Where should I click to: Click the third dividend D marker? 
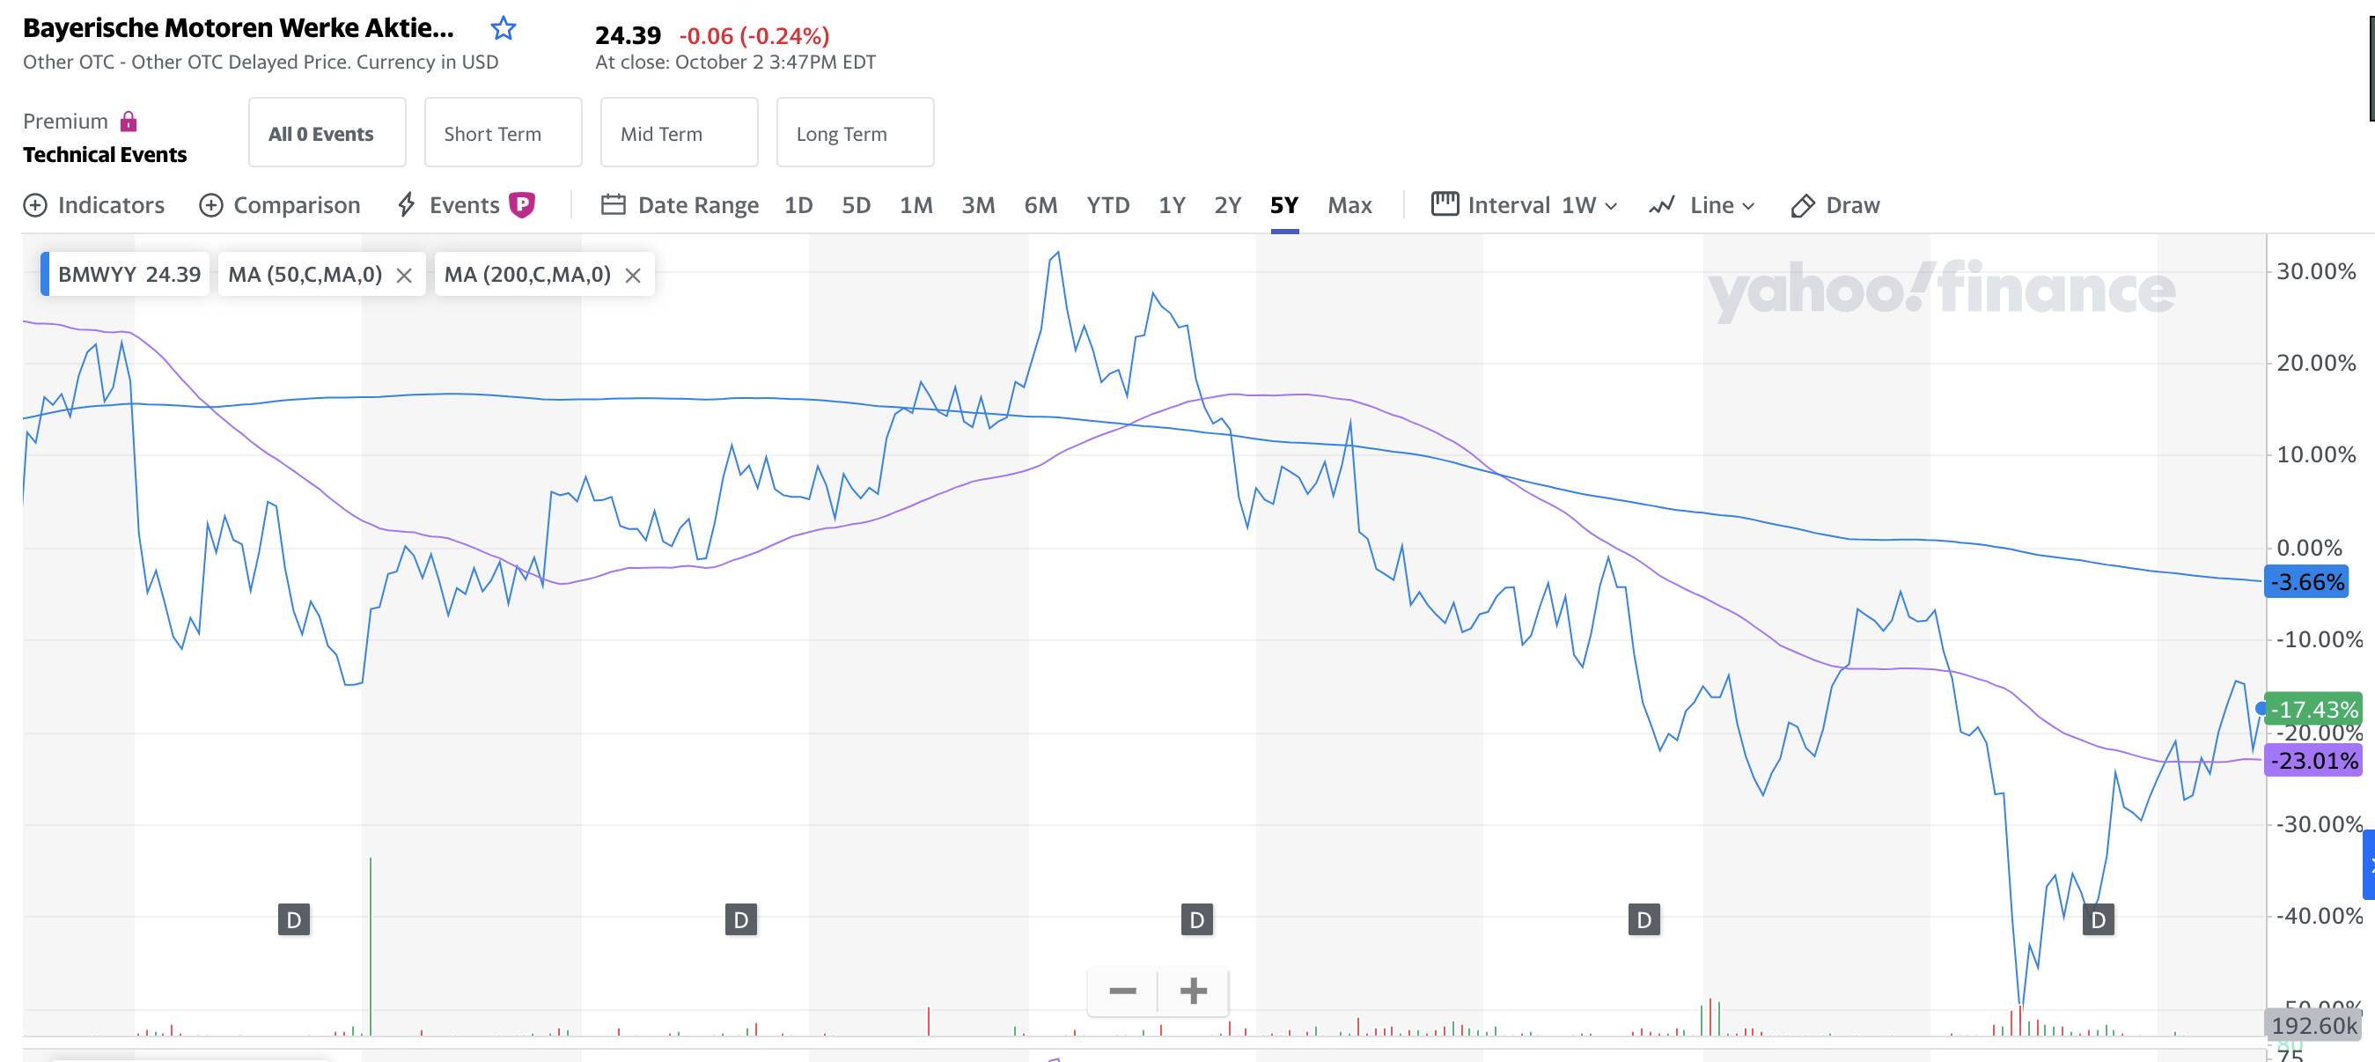pos(1196,919)
